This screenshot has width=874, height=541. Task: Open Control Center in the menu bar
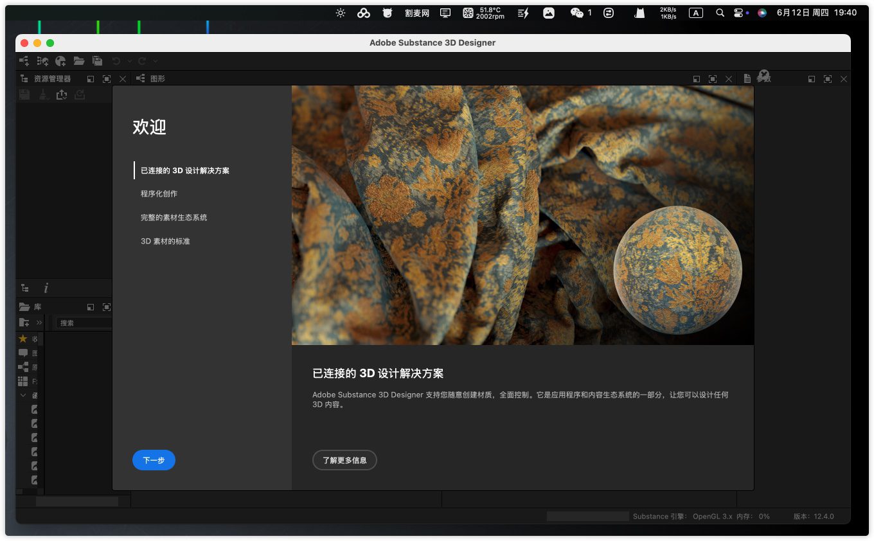pyautogui.click(x=738, y=12)
